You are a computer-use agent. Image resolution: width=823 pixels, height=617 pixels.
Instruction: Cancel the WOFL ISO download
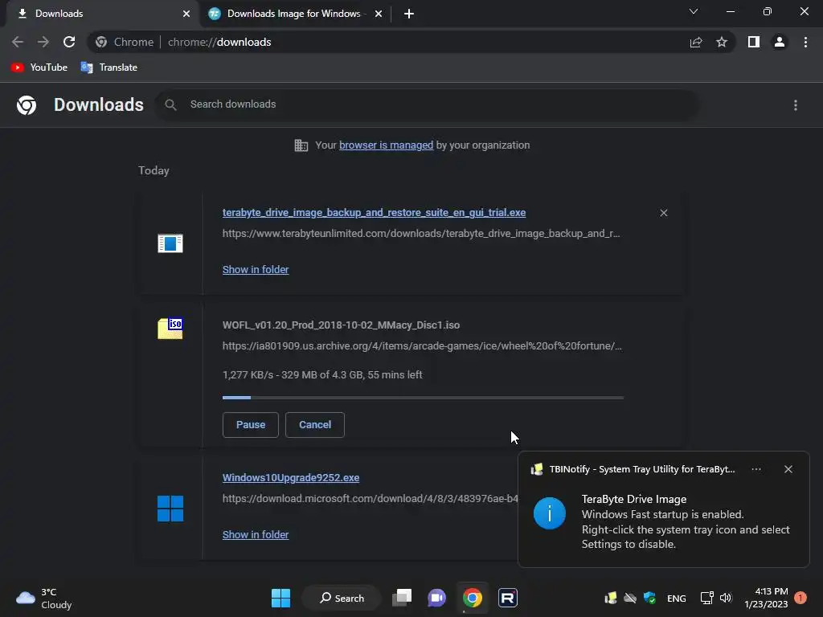314,425
